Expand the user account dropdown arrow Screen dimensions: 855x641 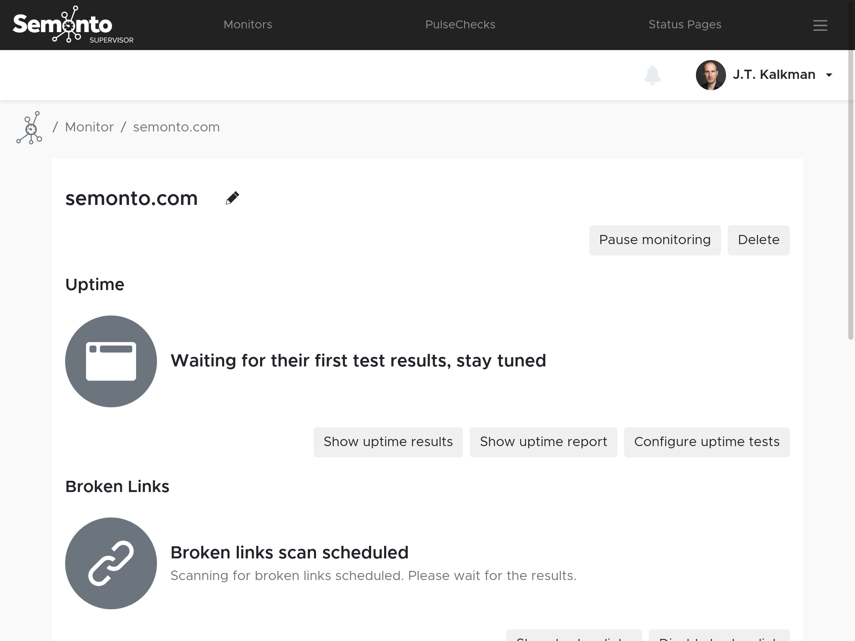pyautogui.click(x=829, y=75)
